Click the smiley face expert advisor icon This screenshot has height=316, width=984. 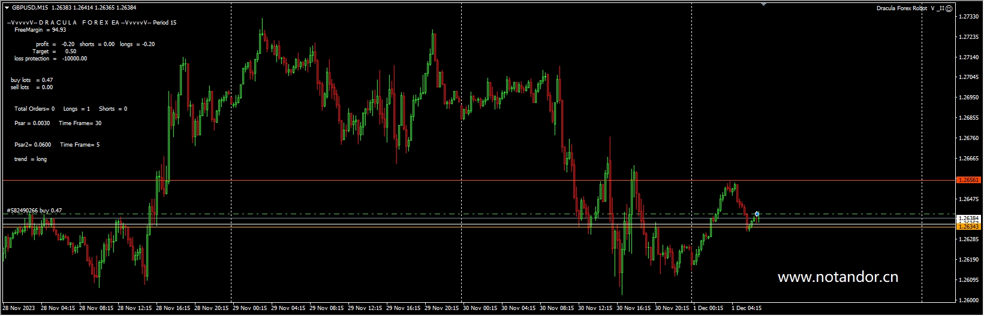click(x=949, y=8)
